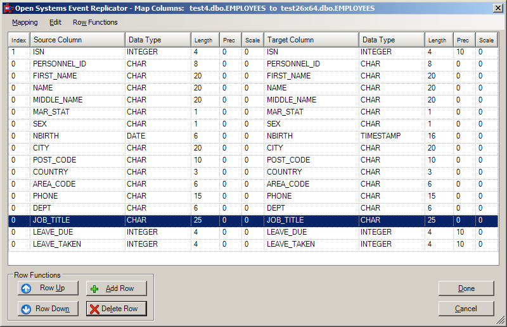Viewport: 507px width, 327px height.
Task: Select the target LEAVE_TAKEN cell
Action: pyautogui.click(x=311, y=244)
